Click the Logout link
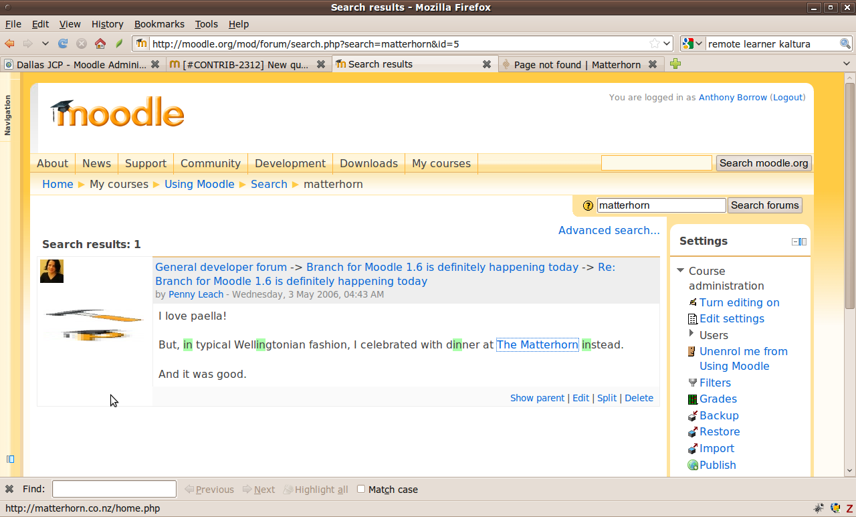Screen dimensions: 856x517 click(788, 98)
